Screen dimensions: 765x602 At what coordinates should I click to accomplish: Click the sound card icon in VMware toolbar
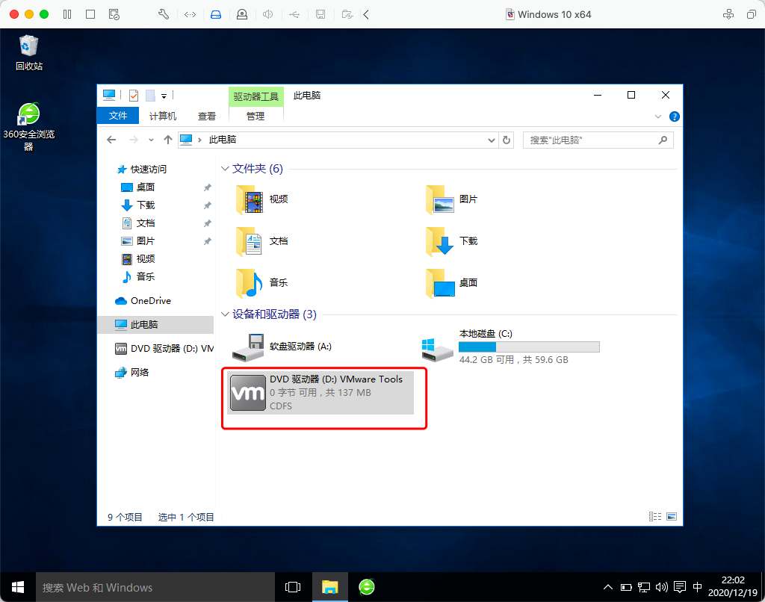[x=267, y=14]
